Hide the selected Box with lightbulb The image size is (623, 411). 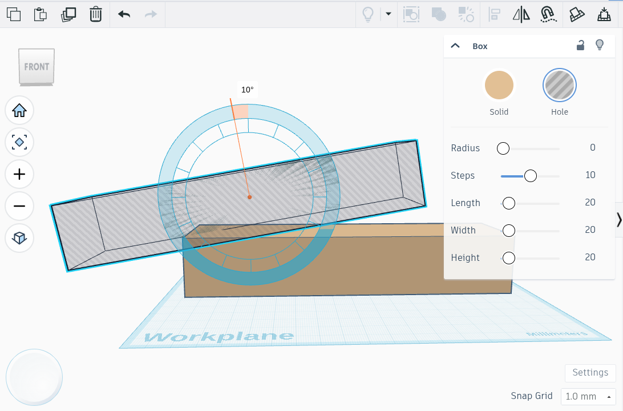point(600,45)
